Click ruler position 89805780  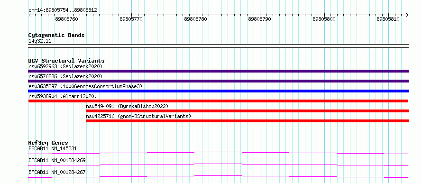(x=196, y=19)
